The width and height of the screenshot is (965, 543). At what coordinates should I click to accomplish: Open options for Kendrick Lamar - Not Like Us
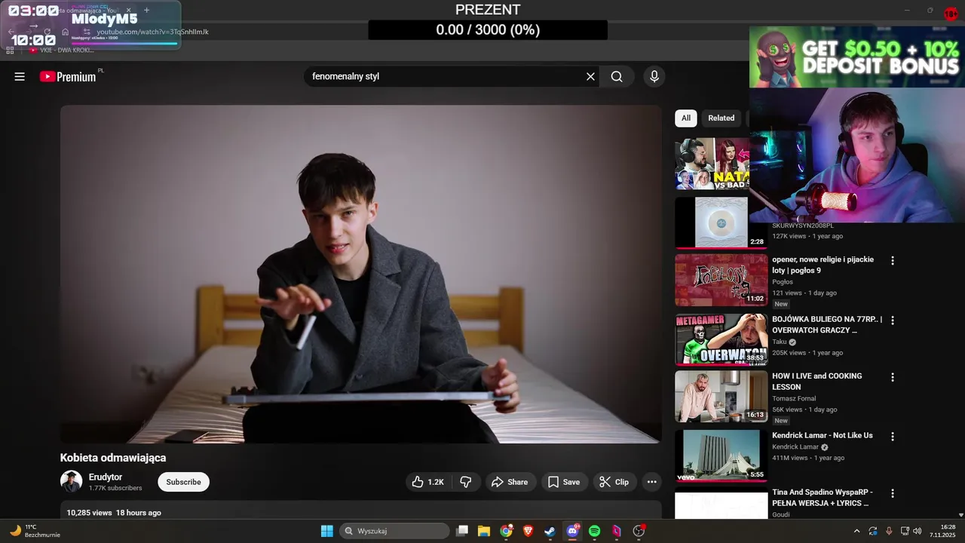893,436
